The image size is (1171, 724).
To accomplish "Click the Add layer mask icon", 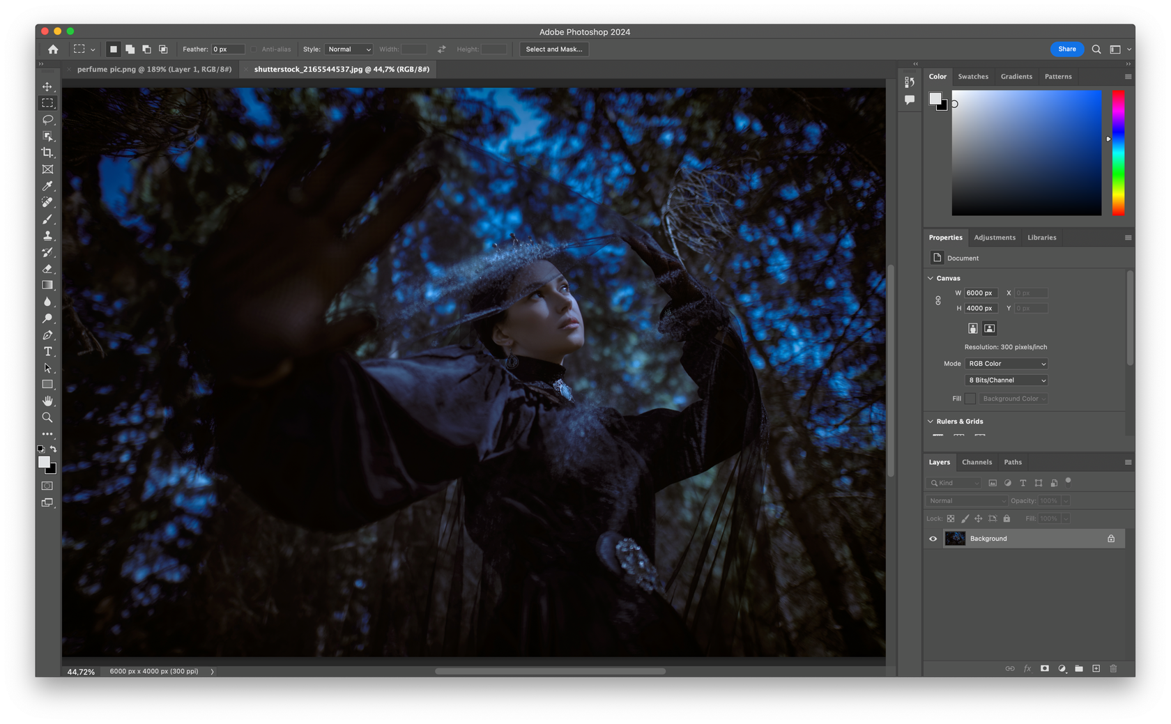I will point(1044,668).
